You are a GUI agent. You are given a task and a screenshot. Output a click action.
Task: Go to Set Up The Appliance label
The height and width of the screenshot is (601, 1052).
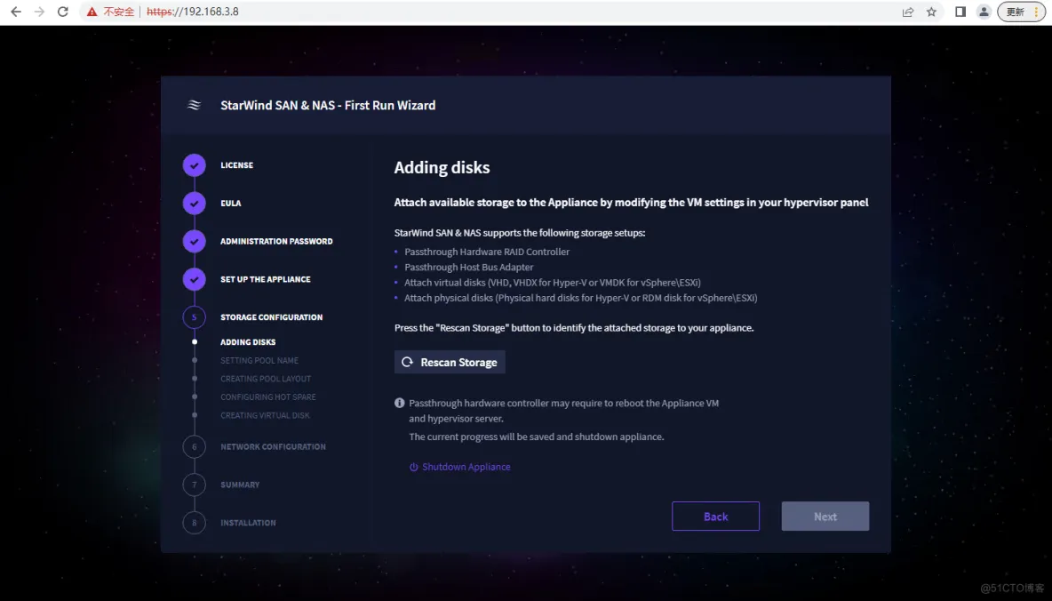point(266,279)
